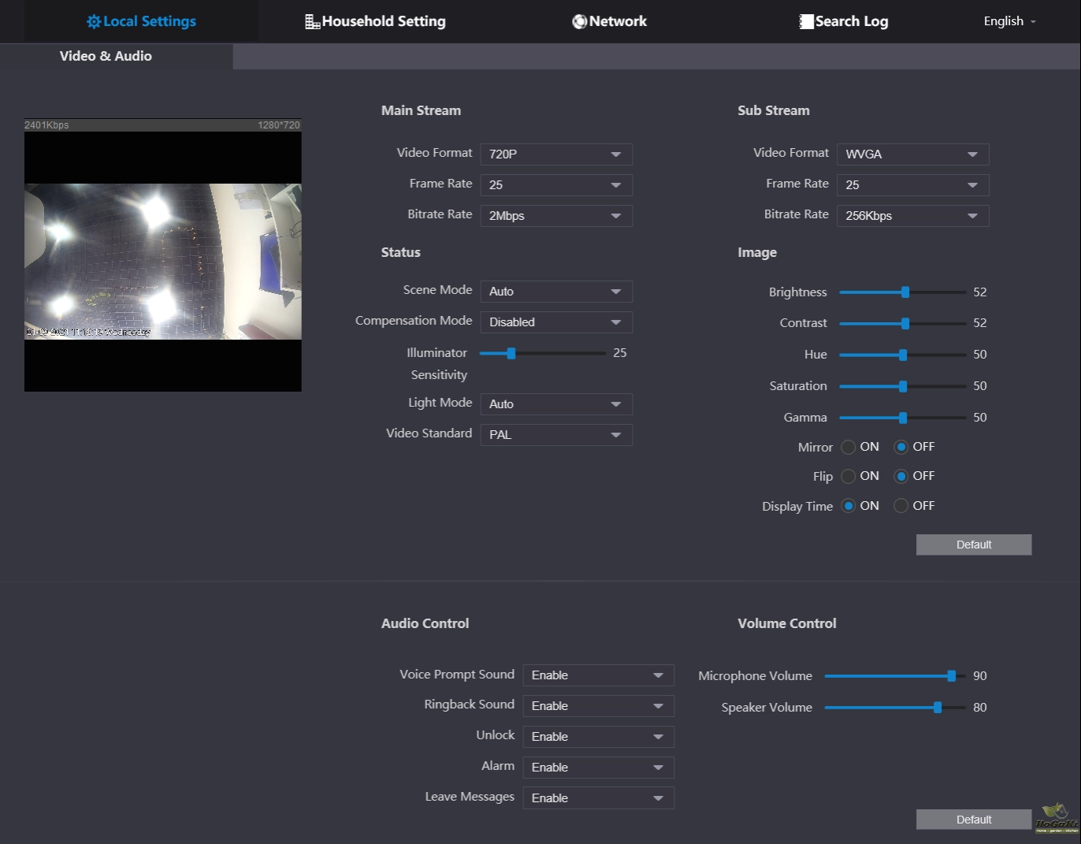
Task: Expand the Scene Mode dropdown
Action: click(x=556, y=292)
